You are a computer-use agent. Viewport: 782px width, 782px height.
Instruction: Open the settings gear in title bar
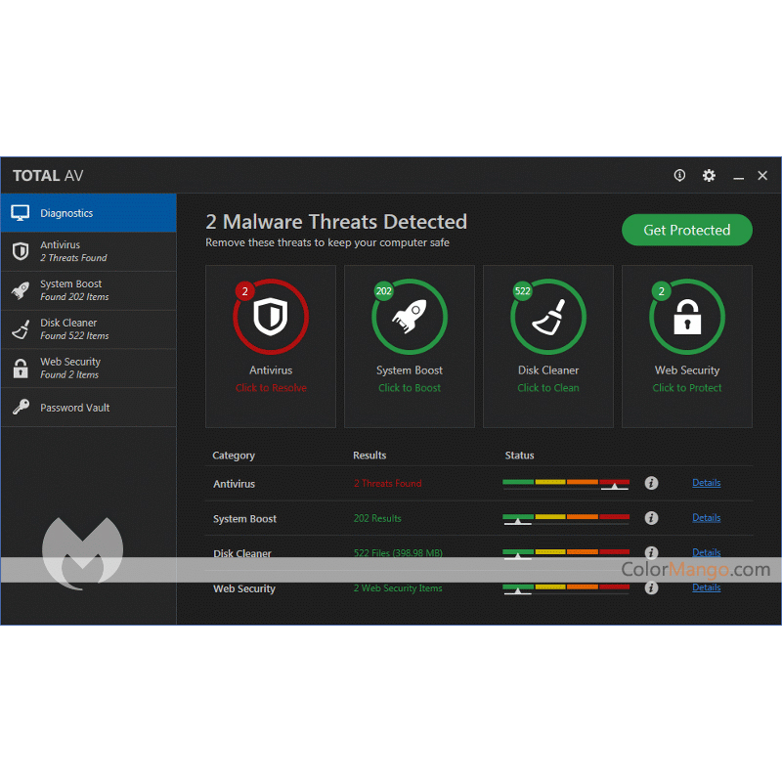[x=709, y=175]
